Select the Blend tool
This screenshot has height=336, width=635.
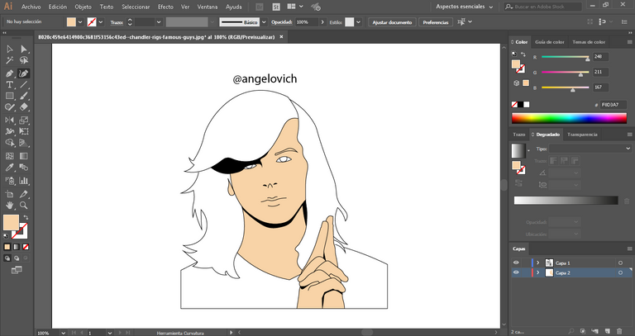click(24, 168)
